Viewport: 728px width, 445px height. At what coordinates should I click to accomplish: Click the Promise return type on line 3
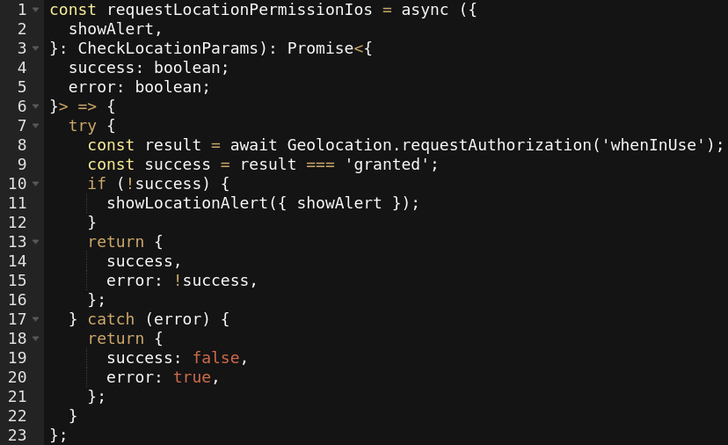(320, 48)
